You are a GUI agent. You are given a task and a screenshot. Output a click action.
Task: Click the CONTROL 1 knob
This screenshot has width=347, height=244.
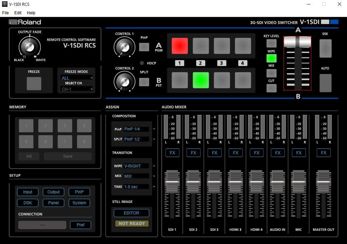(x=125, y=47)
